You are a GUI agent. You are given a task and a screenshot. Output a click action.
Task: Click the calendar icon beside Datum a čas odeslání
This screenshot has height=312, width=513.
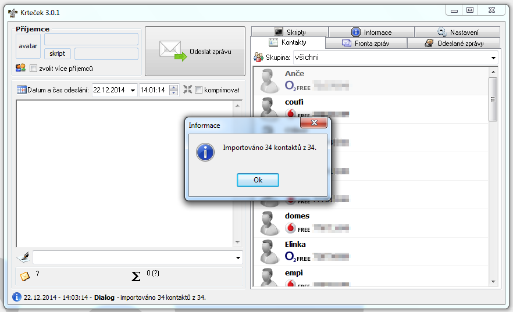22,89
